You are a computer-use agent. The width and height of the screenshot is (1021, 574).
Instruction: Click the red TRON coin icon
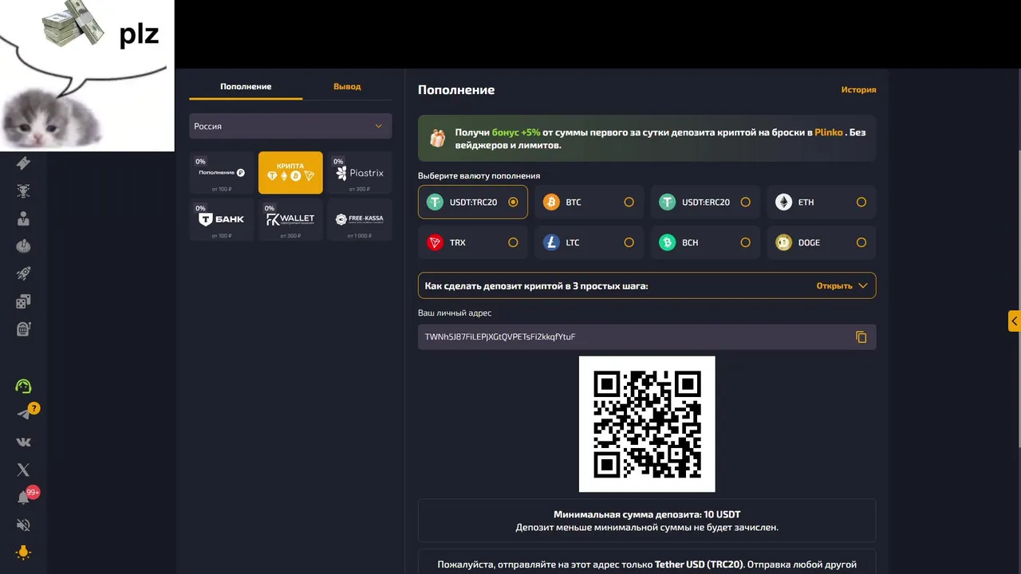[435, 242]
